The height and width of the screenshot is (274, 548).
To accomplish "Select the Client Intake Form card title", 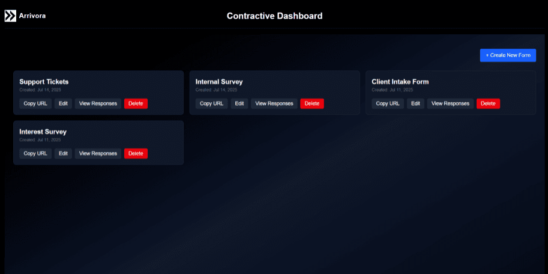I will (x=400, y=82).
